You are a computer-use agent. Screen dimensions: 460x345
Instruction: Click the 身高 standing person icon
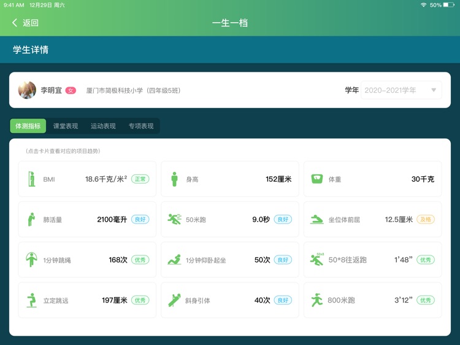pyautogui.click(x=174, y=179)
